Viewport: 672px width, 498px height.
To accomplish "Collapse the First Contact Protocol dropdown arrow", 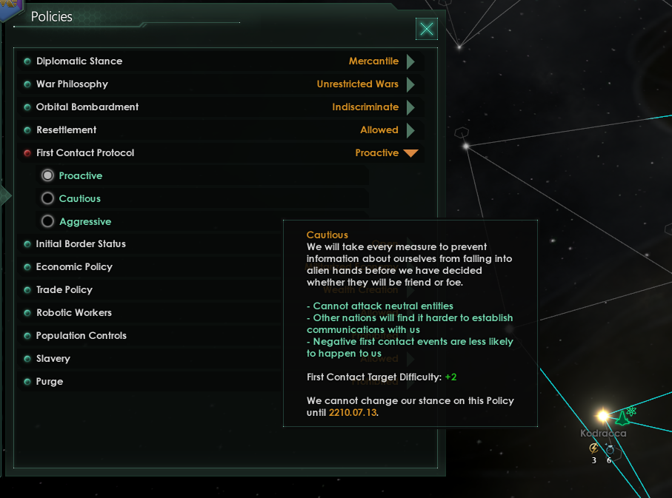I will [x=411, y=153].
